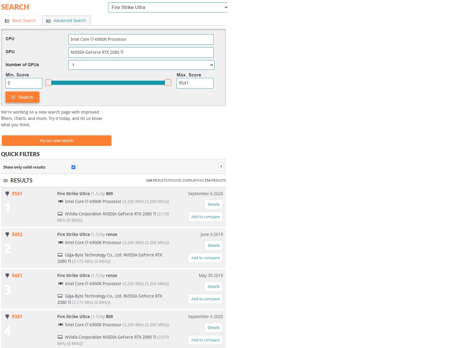
Task: Open the 9541 score result
Action: (17, 194)
